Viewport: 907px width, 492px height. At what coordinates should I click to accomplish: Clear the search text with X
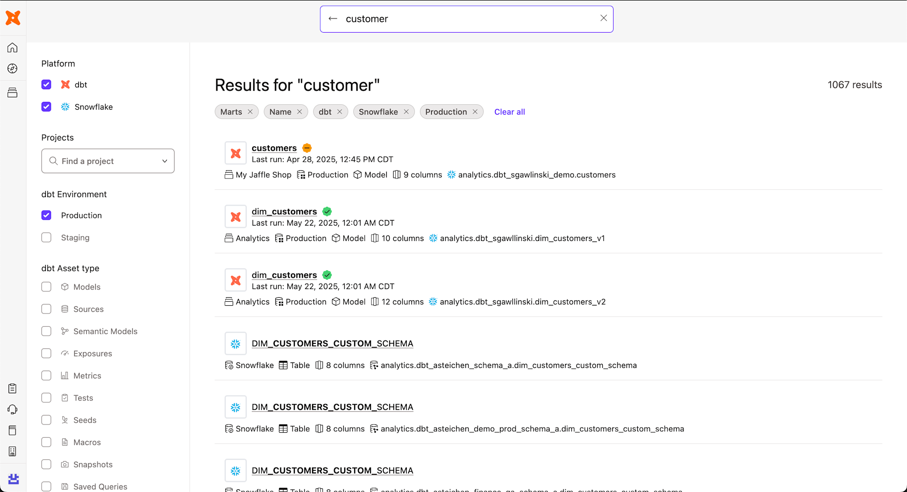pos(604,18)
